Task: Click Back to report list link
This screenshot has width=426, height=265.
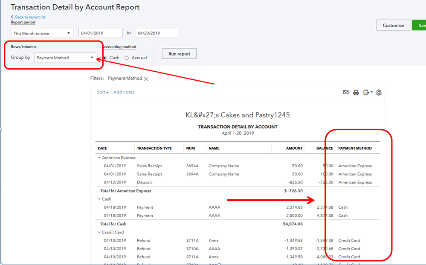Action: click(x=30, y=17)
